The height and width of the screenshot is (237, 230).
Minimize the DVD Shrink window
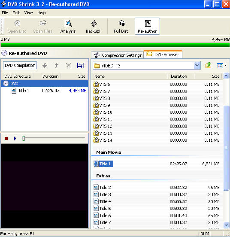[208, 4]
